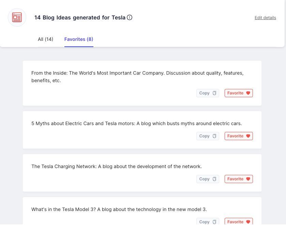This screenshot has width=286, height=225.
Task: Click copy icon for Tesla Charging Network idea
Action: tap(214, 179)
